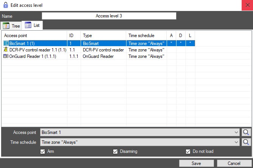The image size is (253, 168).
Task: Open the Access point dropdown
Action: pyautogui.click(x=236, y=132)
